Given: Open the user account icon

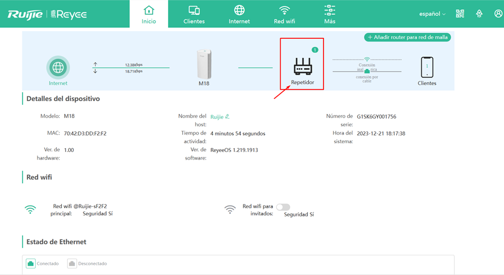Looking at the screenshot, I should tap(498, 14).
